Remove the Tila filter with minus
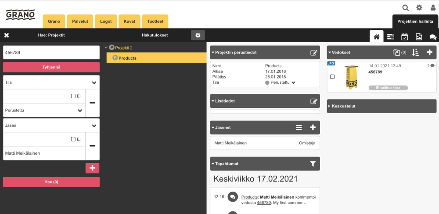439x214 pixels. tap(92, 103)
